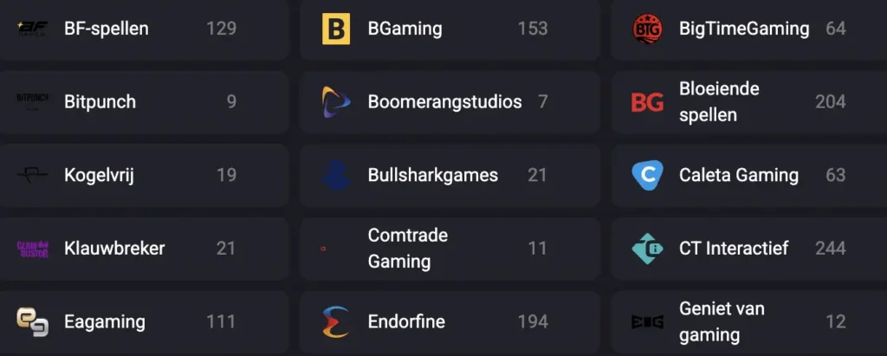Click the blue Caleta Gaming logo
The height and width of the screenshot is (356, 887).
pos(647,175)
